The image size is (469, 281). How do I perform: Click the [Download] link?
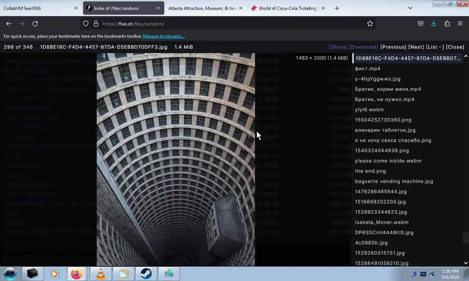[363, 47]
